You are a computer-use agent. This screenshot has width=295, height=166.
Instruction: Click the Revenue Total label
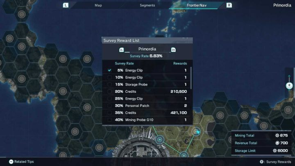pos(246,143)
